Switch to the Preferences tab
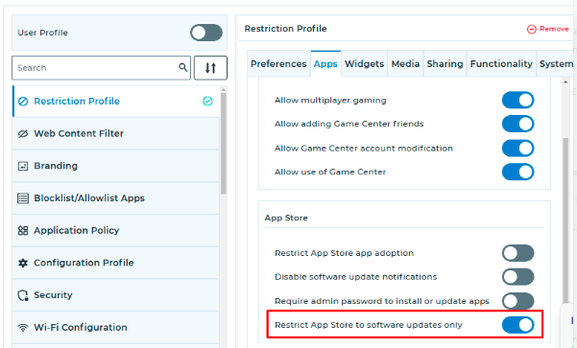 pyautogui.click(x=278, y=64)
